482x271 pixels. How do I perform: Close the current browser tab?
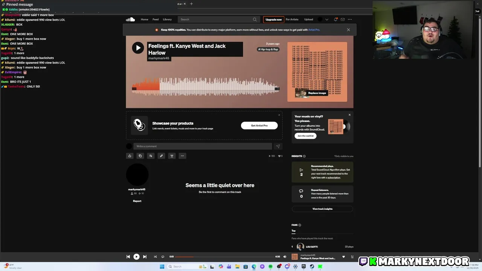coord(185,4)
